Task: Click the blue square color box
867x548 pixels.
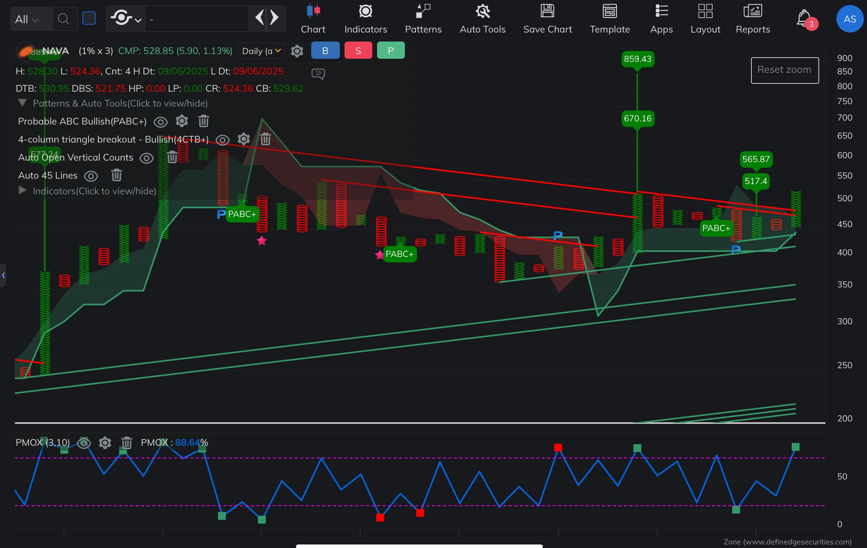Action: [x=89, y=18]
